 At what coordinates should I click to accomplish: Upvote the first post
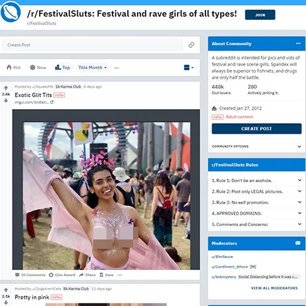coord(6,88)
